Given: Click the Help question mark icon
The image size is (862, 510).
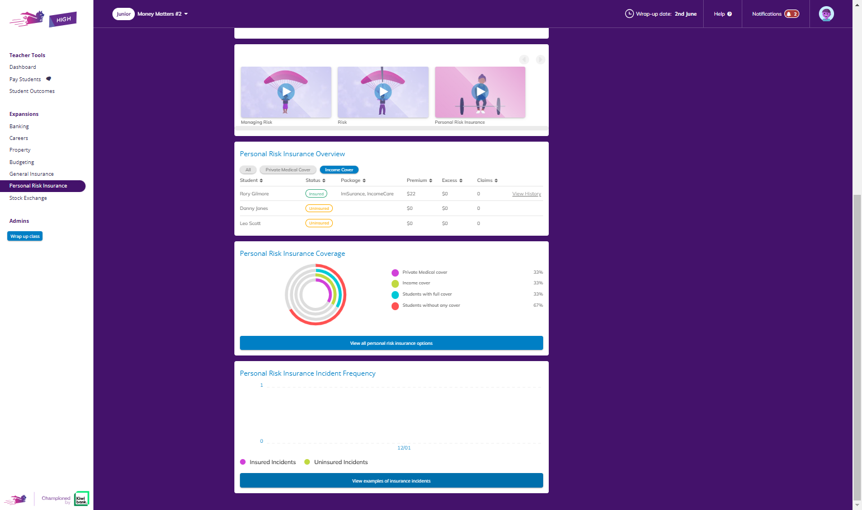Looking at the screenshot, I should (729, 14).
